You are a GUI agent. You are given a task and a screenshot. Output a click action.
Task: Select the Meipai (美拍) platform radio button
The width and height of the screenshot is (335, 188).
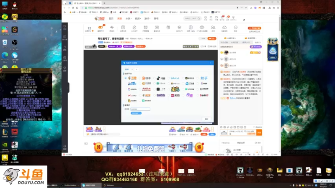point(169,95)
